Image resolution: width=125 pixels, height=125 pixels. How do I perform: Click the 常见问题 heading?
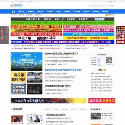click(102, 70)
